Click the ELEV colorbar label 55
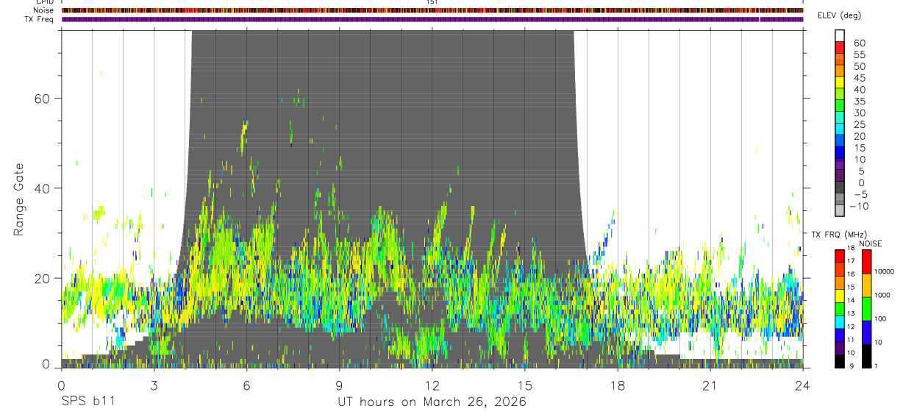This screenshot has height=417, width=903. click(859, 55)
